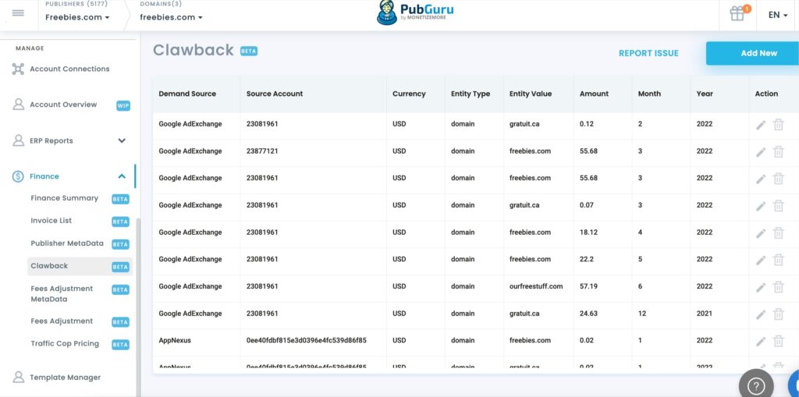799x397 pixels.
Task: Edit the ourfreestuff.com row
Action: tap(761, 287)
